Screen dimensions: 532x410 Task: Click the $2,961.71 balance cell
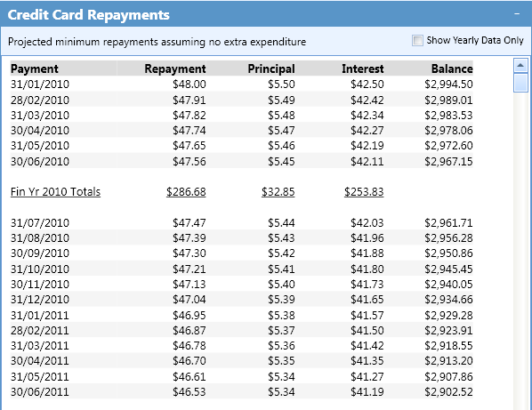point(448,223)
